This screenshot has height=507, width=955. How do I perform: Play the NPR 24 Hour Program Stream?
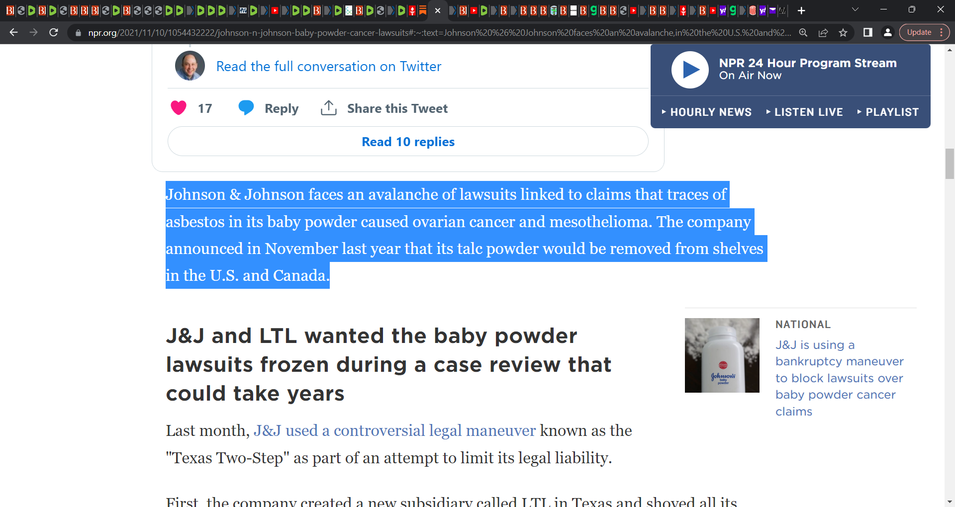pyautogui.click(x=690, y=70)
